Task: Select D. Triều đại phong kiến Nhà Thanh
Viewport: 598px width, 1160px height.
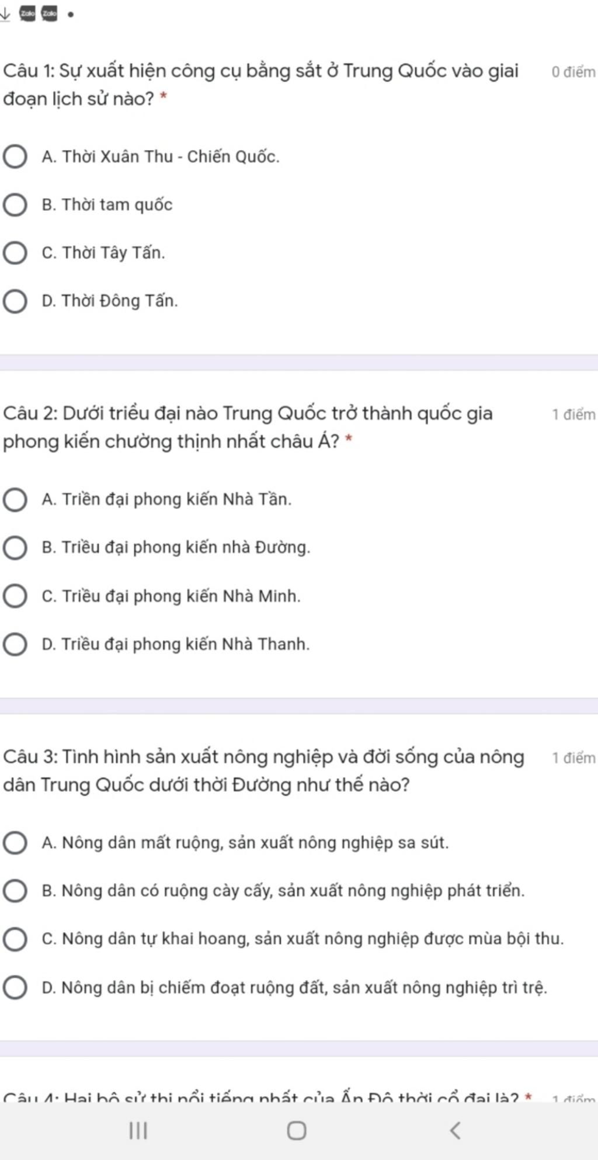Action: click(157, 644)
